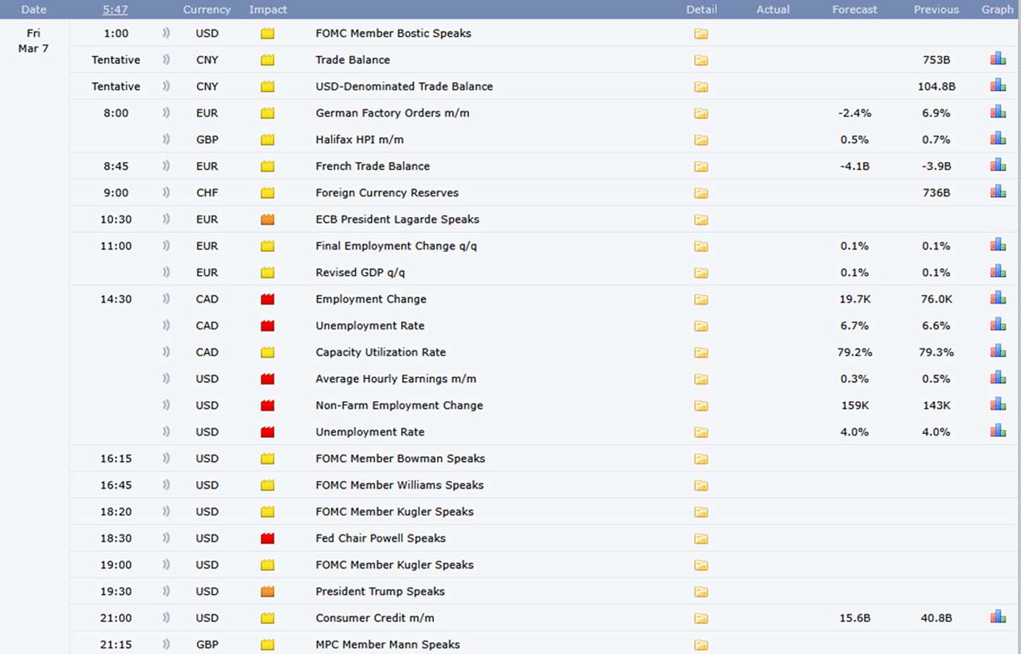The image size is (1021, 654).
Task: Click the 18:30 time cell
Action: 116,538
